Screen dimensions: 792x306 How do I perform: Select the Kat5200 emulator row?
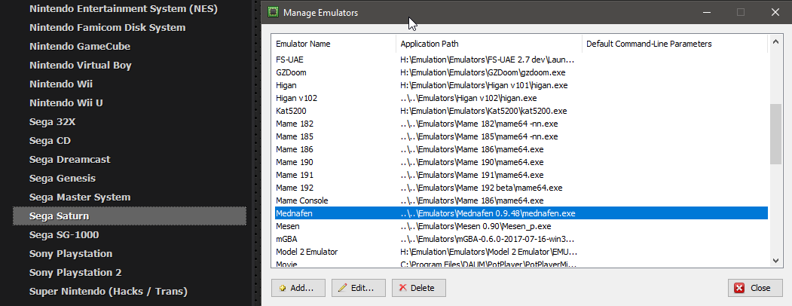click(521, 111)
